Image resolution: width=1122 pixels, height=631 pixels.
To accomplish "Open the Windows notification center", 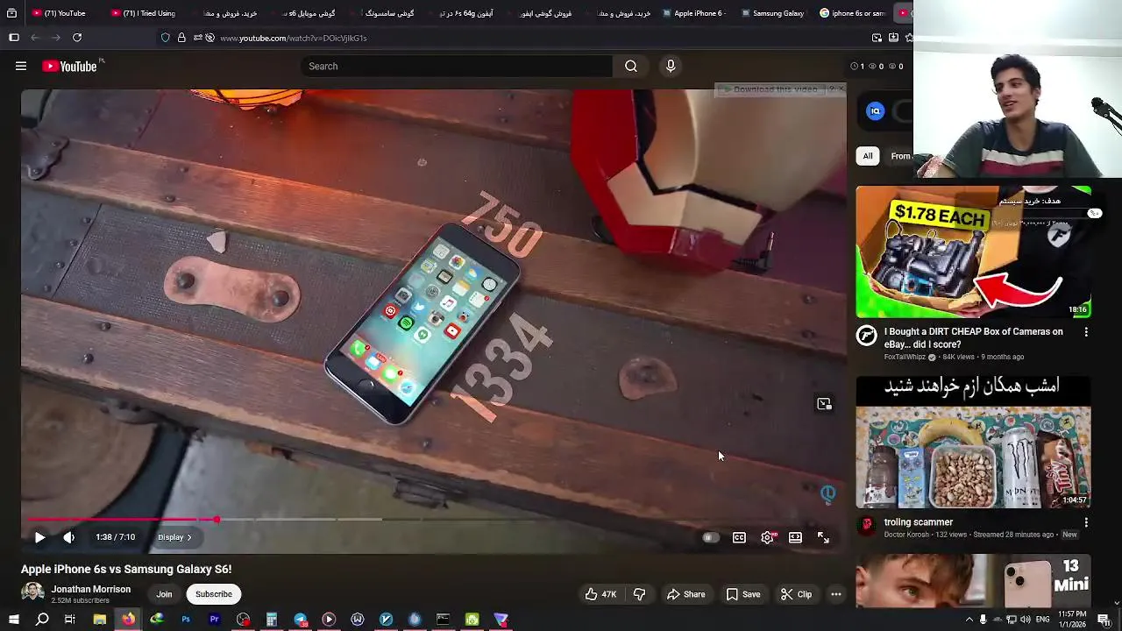I will [1104, 620].
